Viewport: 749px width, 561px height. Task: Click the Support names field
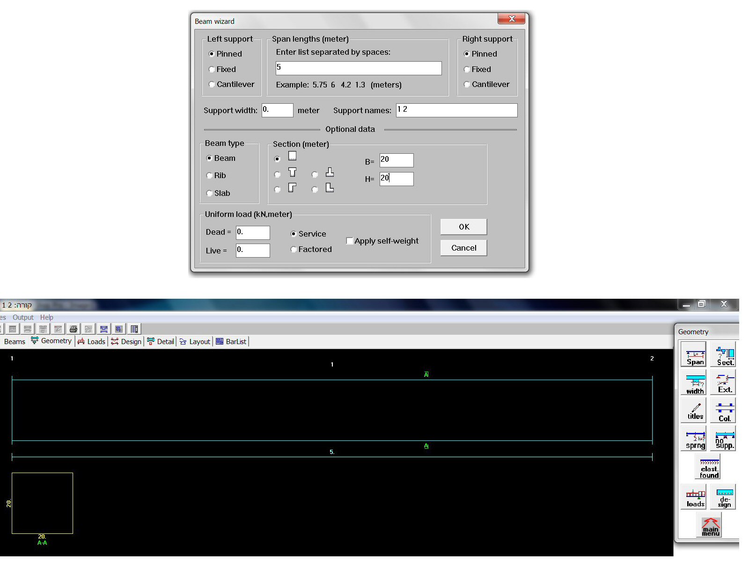click(x=456, y=110)
